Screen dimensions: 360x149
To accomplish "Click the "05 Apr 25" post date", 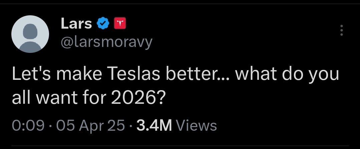I will pyautogui.click(x=91, y=125).
